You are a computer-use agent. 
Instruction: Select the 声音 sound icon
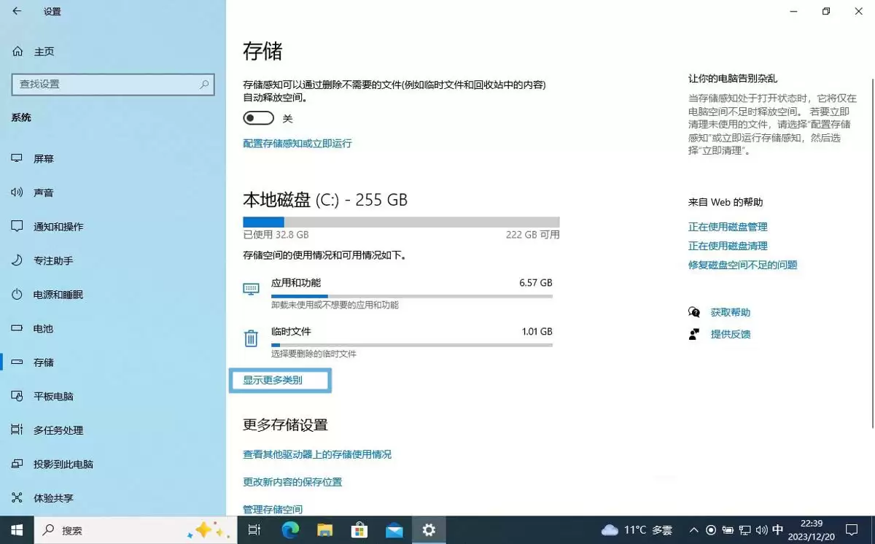tap(17, 193)
